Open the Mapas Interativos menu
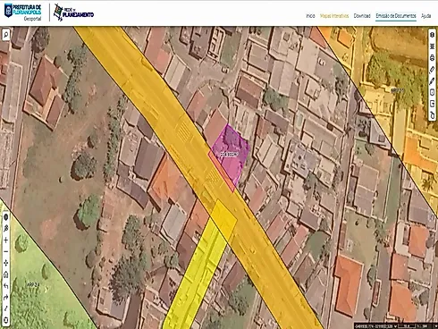438x329 pixels. tap(334, 16)
